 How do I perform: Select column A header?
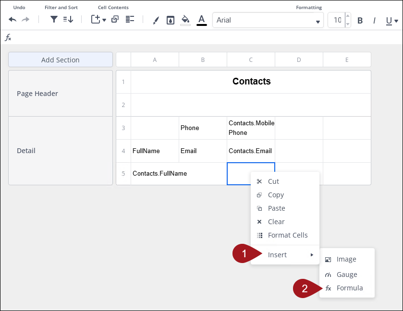pos(155,60)
